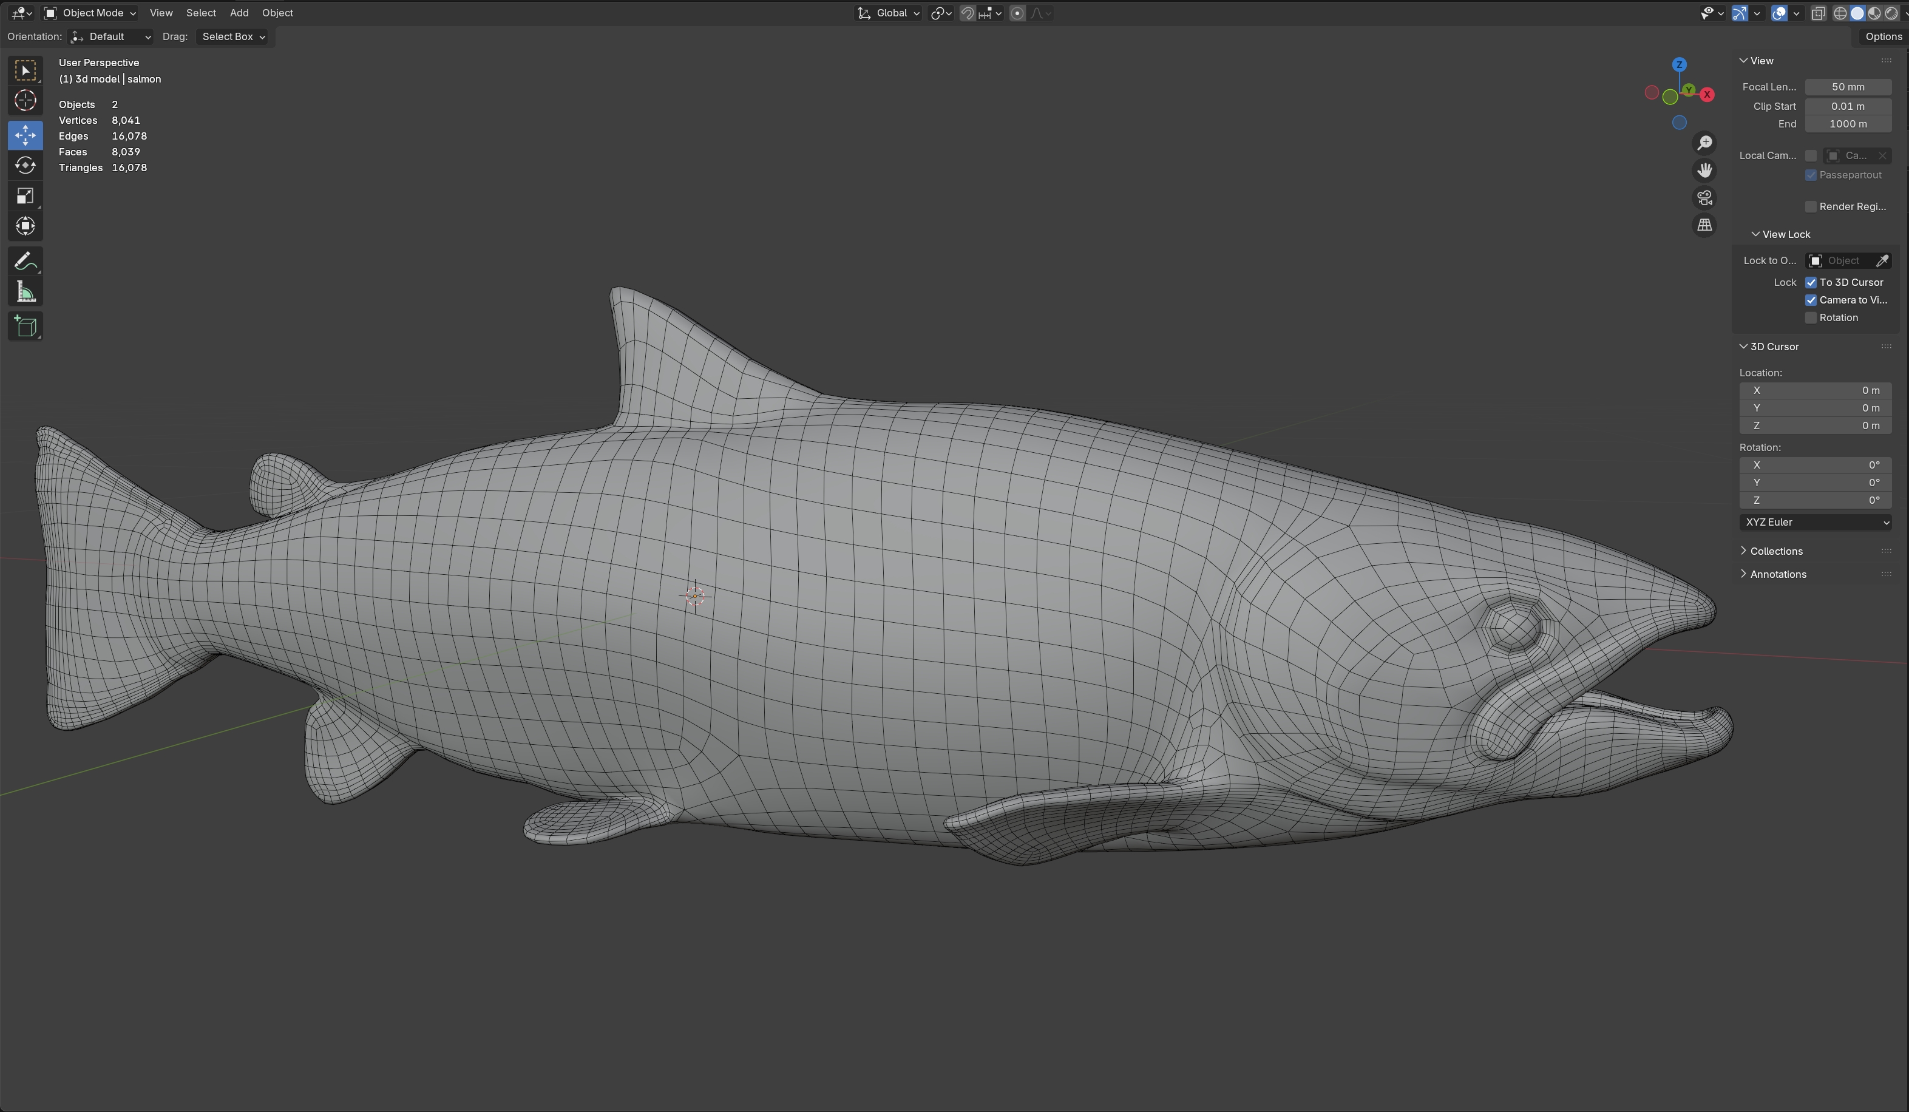This screenshot has width=1909, height=1112.
Task: Click the Options button
Action: point(1884,36)
